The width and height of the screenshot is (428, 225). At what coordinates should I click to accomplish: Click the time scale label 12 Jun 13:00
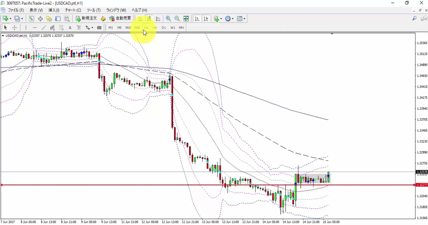[170, 222]
